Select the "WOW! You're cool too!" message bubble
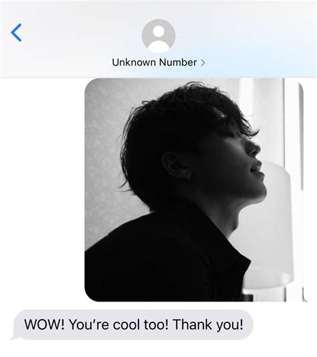Image resolution: width=317 pixels, height=357 pixels. 133,325
